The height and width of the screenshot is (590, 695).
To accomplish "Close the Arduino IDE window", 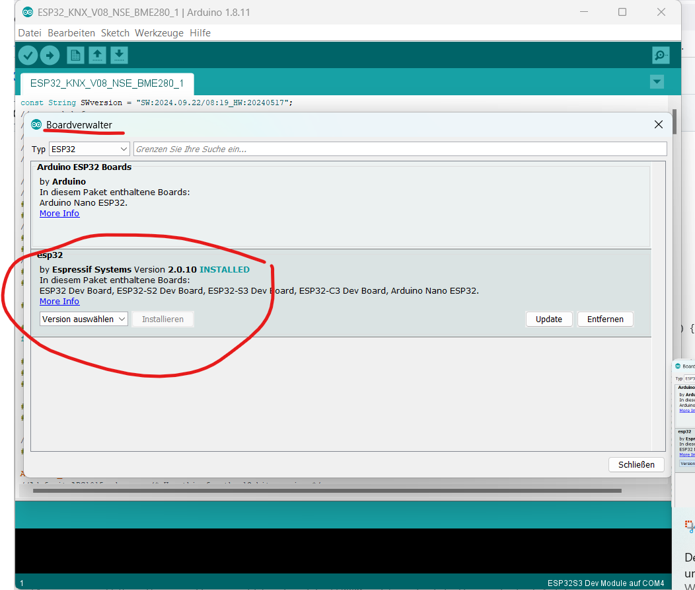I will coord(661,12).
